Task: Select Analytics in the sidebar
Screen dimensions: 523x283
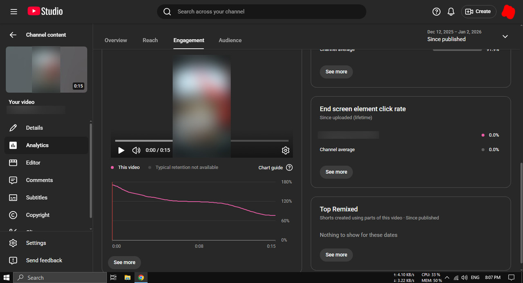Action: pos(47,145)
